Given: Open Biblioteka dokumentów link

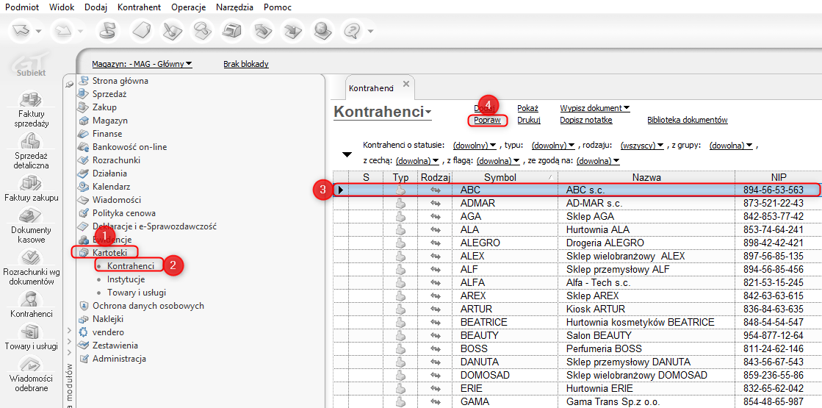Looking at the screenshot, I should [x=688, y=120].
